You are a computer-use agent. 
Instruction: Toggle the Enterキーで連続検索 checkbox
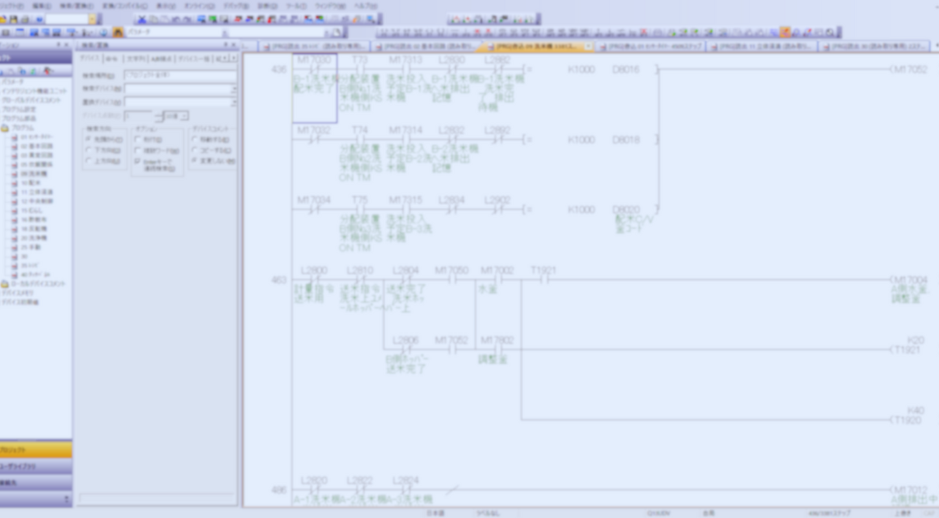[x=137, y=161]
